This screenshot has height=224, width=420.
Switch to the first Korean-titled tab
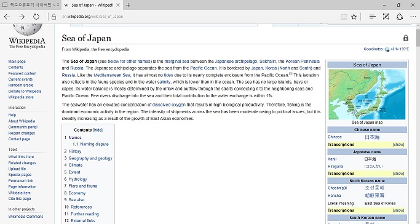(31, 5)
